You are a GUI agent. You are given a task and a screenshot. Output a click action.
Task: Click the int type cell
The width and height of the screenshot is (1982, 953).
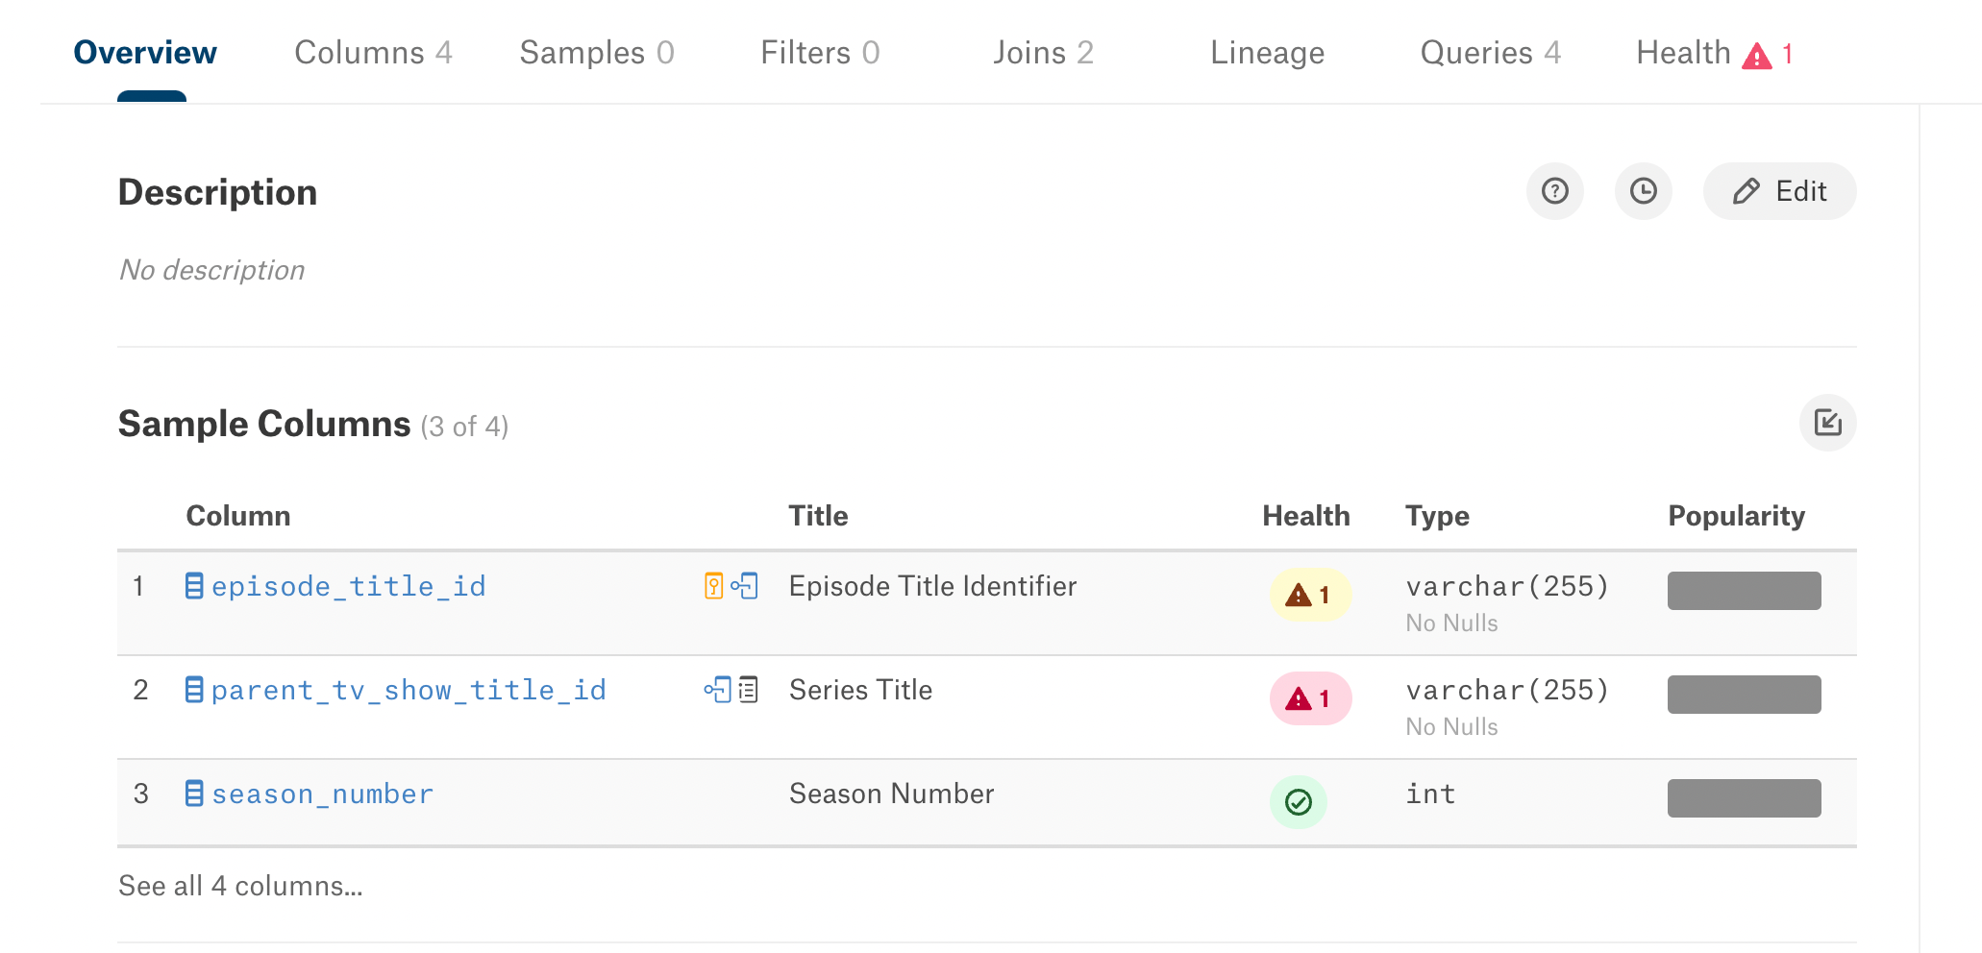(1430, 794)
